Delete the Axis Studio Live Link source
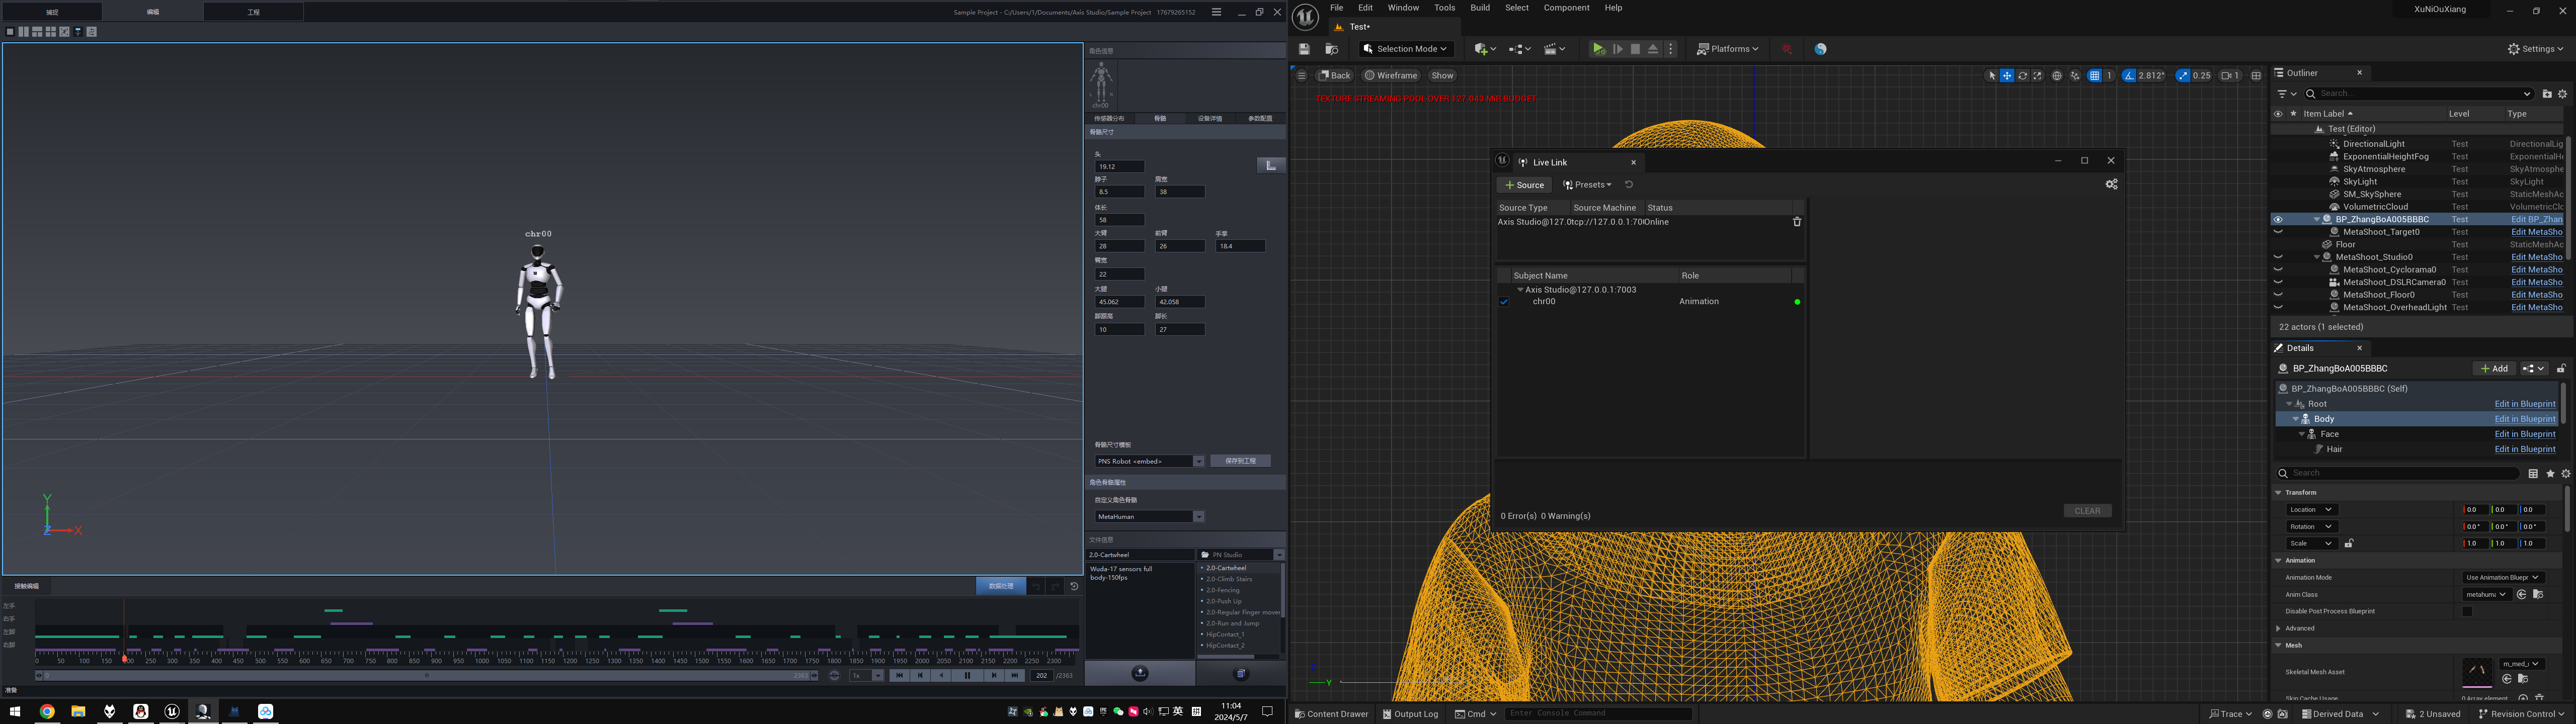The width and height of the screenshot is (2576, 724). click(1796, 222)
